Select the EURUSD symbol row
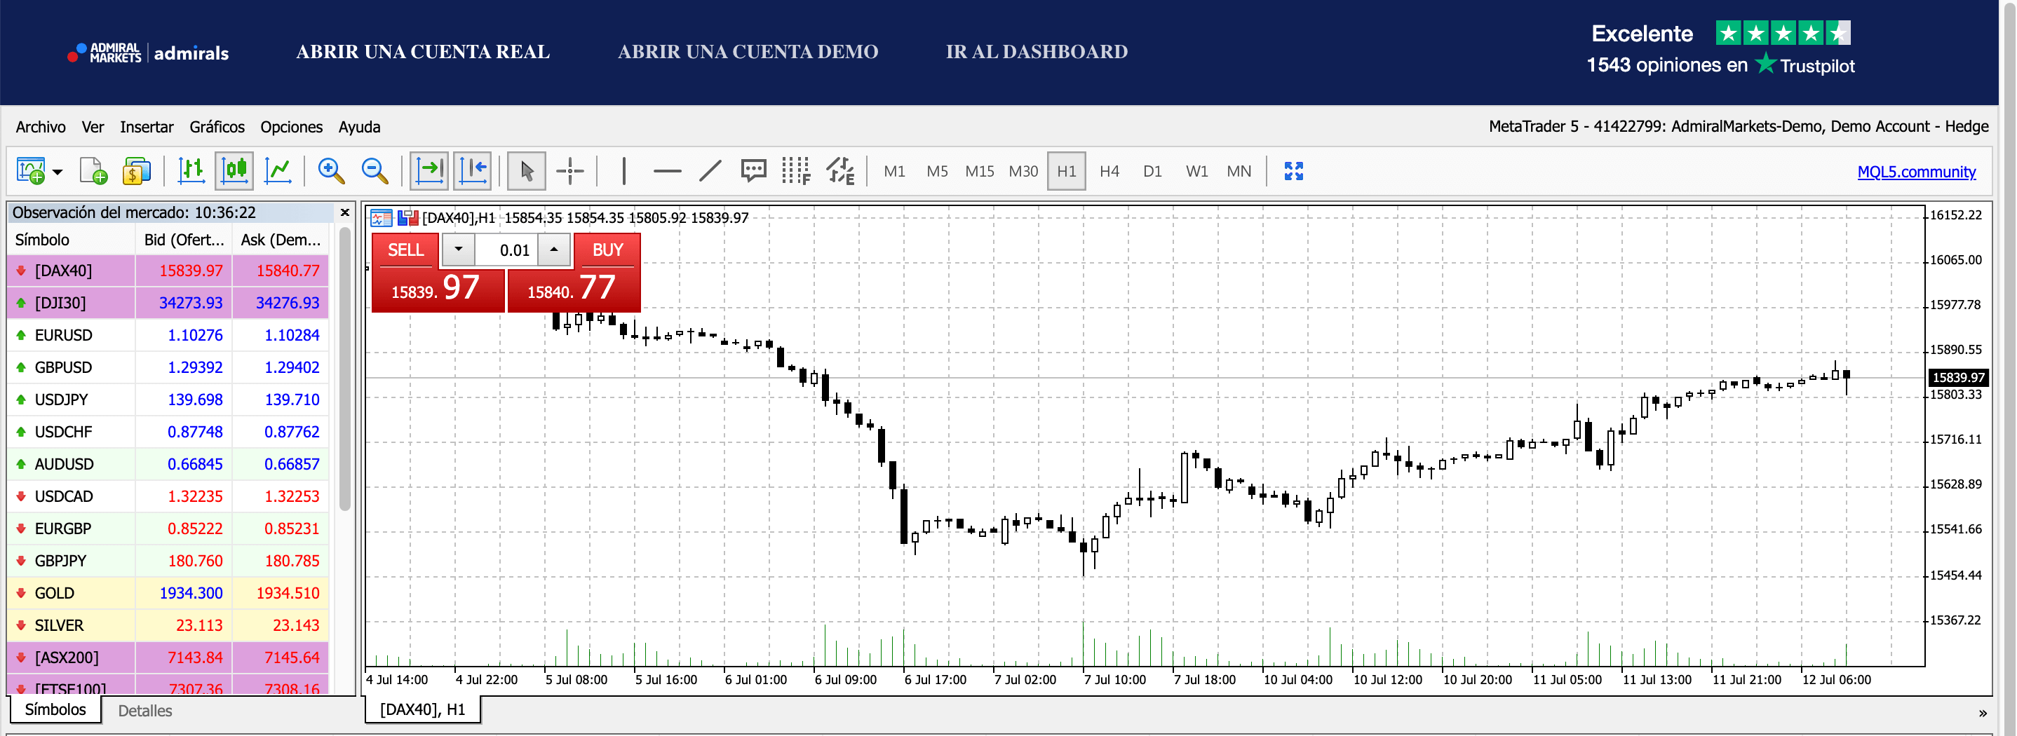Screen dimensions: 2017x736 168,335
